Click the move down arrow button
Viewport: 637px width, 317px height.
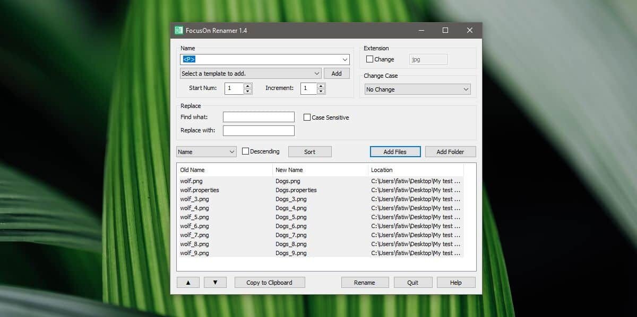pyautogui.click(x=215, y=283)
